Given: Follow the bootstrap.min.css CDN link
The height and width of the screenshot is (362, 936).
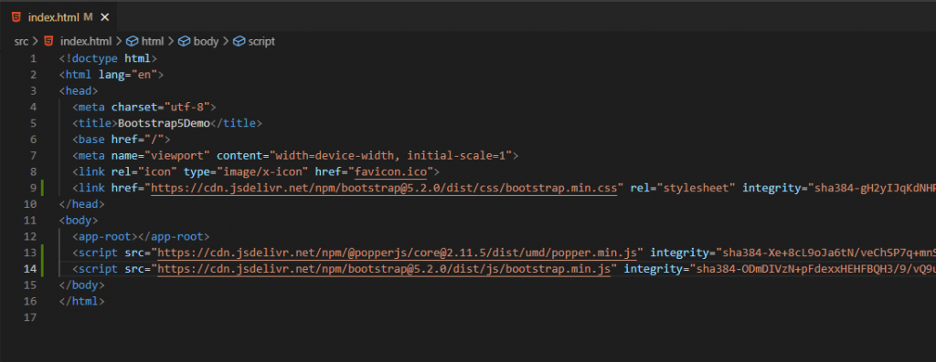Looking at the screenshot, I should [384, 188].
